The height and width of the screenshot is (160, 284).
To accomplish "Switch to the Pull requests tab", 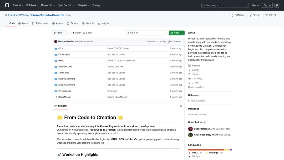I will coord(40,23).
